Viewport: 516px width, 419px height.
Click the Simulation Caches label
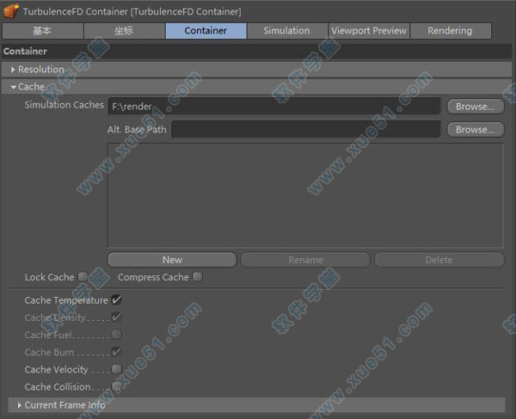pos(64,105)
